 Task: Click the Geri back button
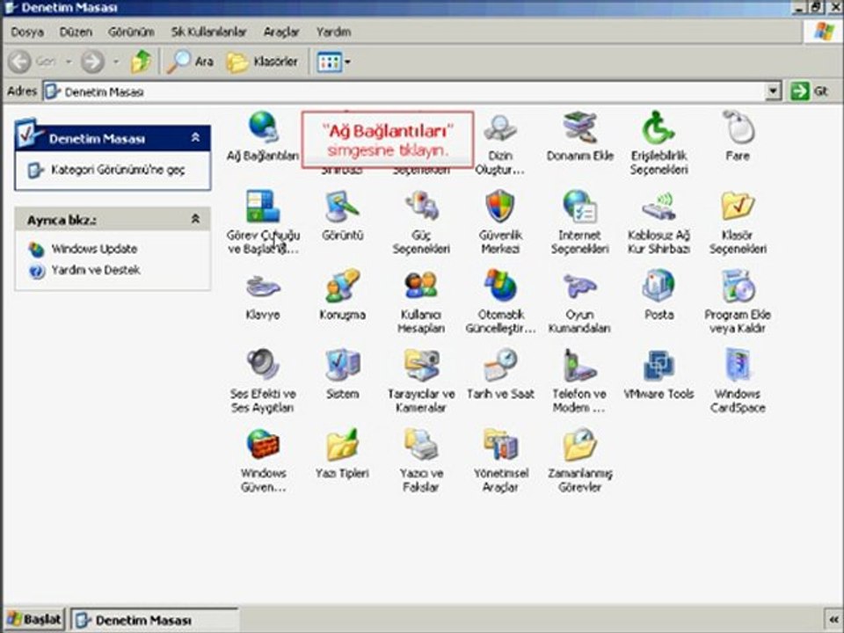[x=33, y=62]
